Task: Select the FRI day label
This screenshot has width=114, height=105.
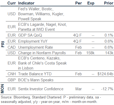Action: pos(3,44)
